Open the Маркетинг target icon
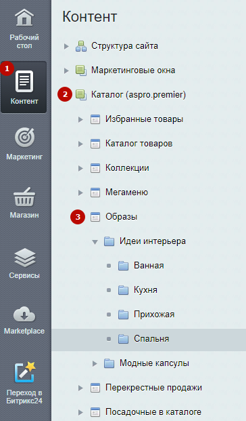This screenshot has height=421, width=246. click(24, 138)
